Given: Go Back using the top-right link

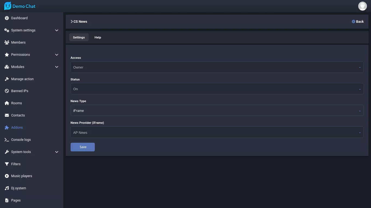Looking at the screenshot, I should point(358,22).
